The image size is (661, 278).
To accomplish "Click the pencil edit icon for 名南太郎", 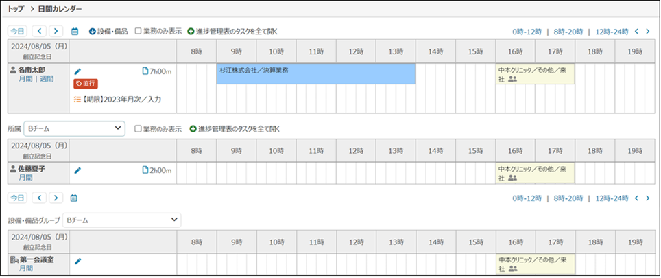I will [77, 71].
